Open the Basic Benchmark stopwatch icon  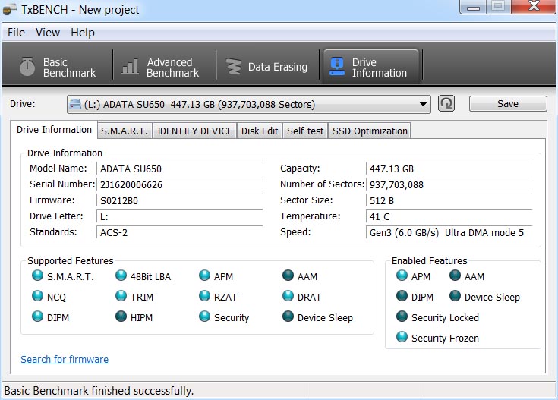pos(27,67)
